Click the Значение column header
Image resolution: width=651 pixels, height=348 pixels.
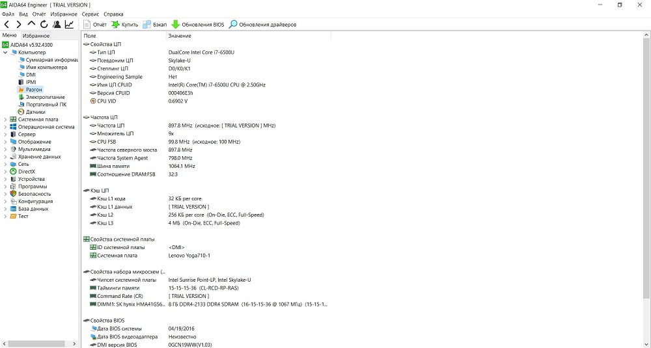pos(249,36)
